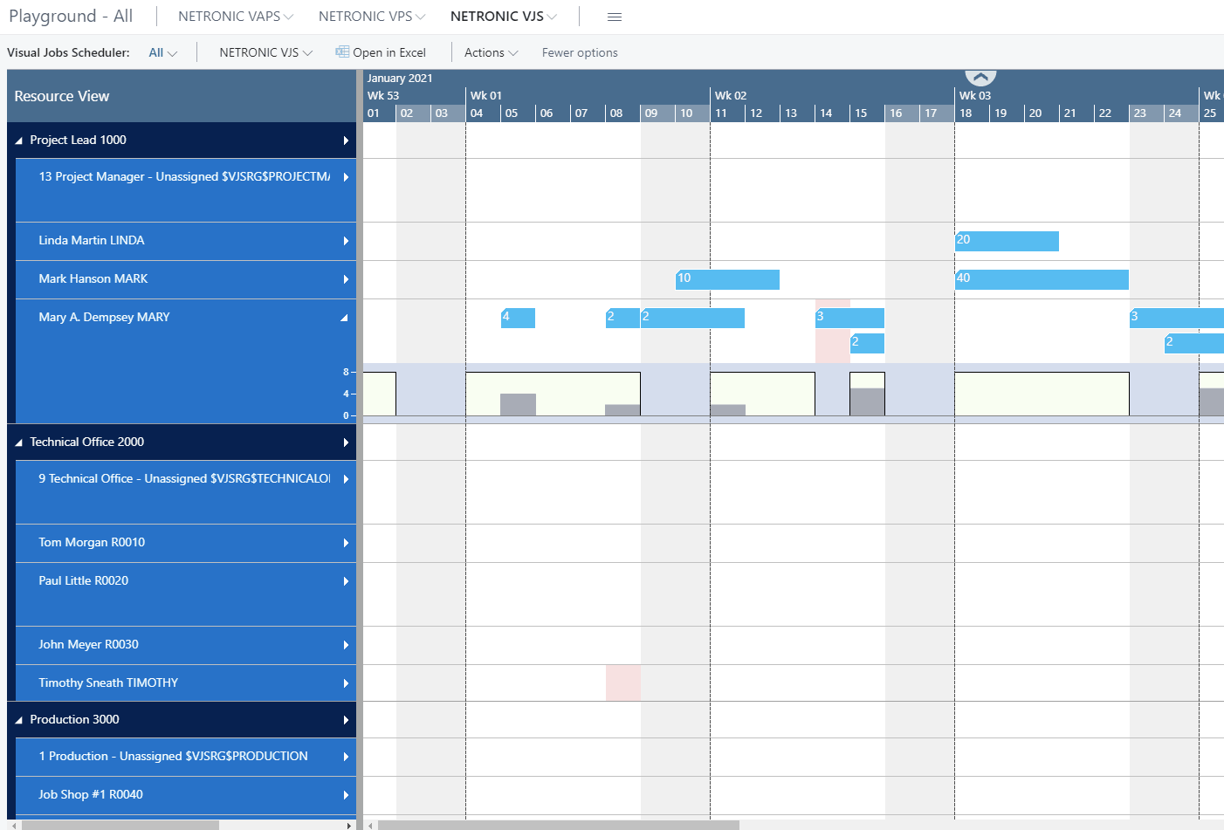Select Linda Martin's task bar labeled 20

(1007, 241)
